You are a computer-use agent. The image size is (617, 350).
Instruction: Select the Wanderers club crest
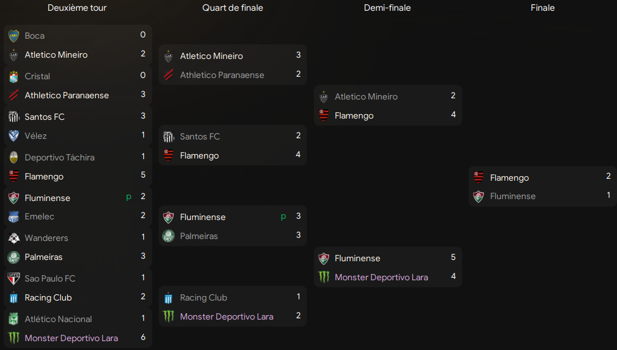[x=14, y=238]
